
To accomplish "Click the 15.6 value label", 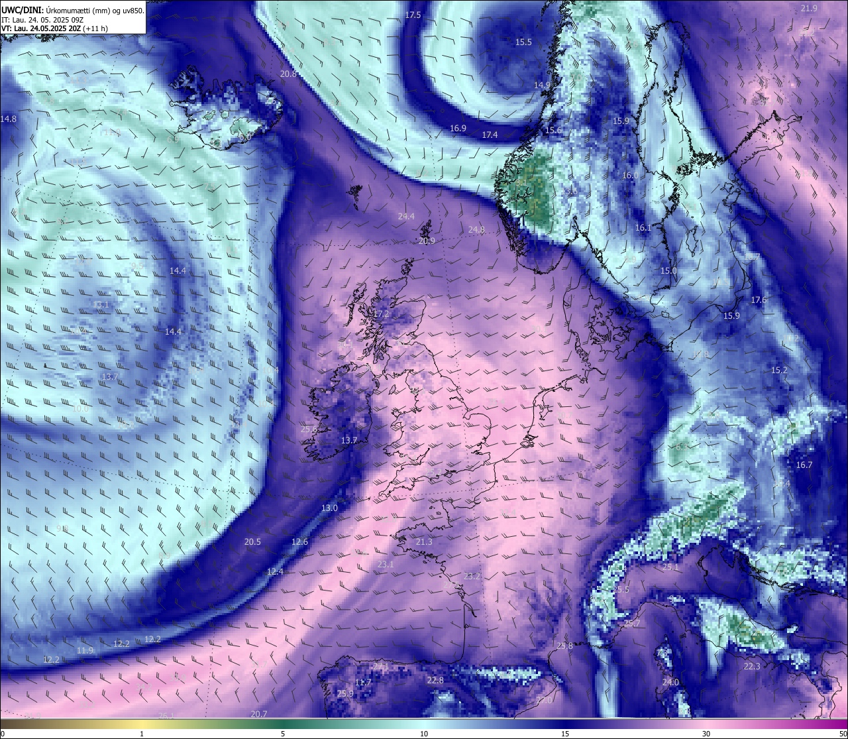I will pyautogui.click(x=553, y=130).
